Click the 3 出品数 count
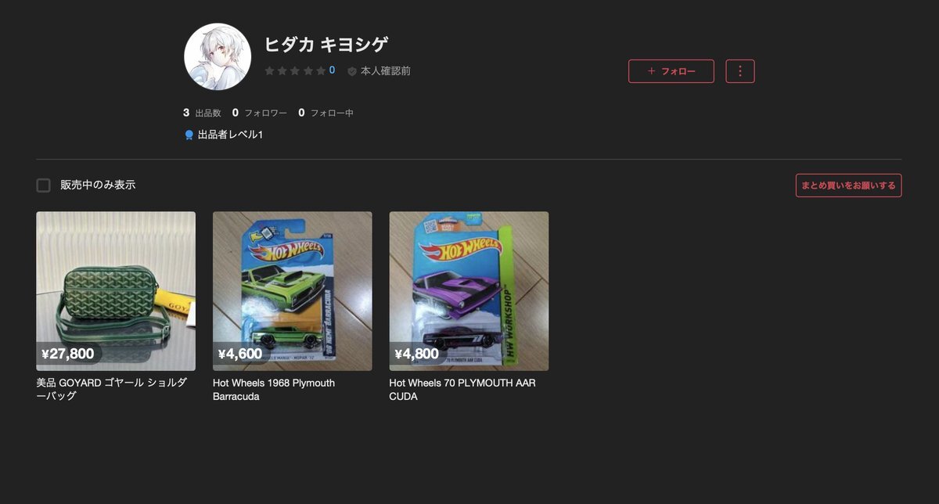939x504 pixels. tap(203, 113)
